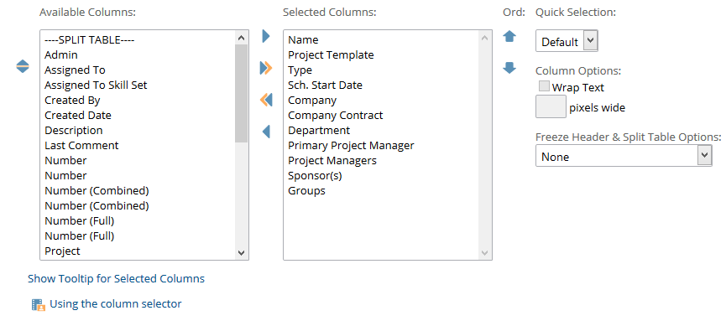Click the single left arrow remove icon
The image size is (726, 326).
pyautogui.click(x=266, y=132)
